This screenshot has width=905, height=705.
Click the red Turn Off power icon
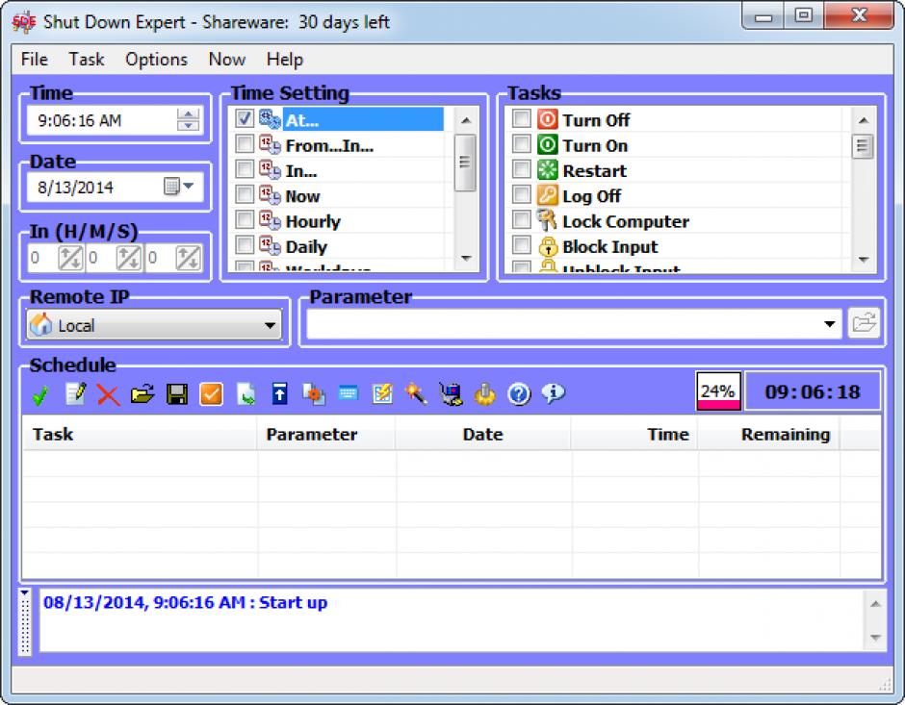click(x=547, y=120)
